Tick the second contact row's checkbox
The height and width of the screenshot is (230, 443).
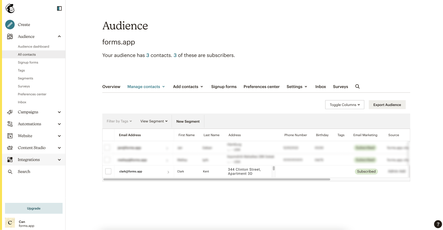click(x=108, y=160)
